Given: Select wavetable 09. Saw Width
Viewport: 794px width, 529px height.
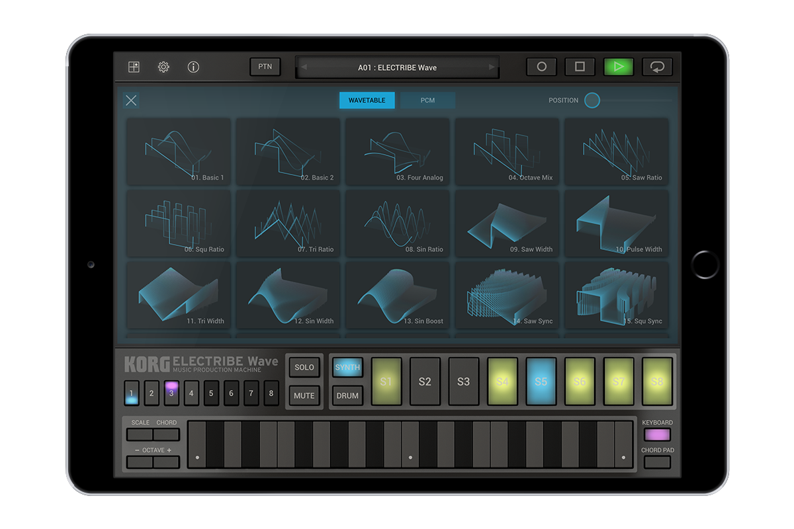Looking at the screenshot, I should pyautogui.click(x=507, y=224).
